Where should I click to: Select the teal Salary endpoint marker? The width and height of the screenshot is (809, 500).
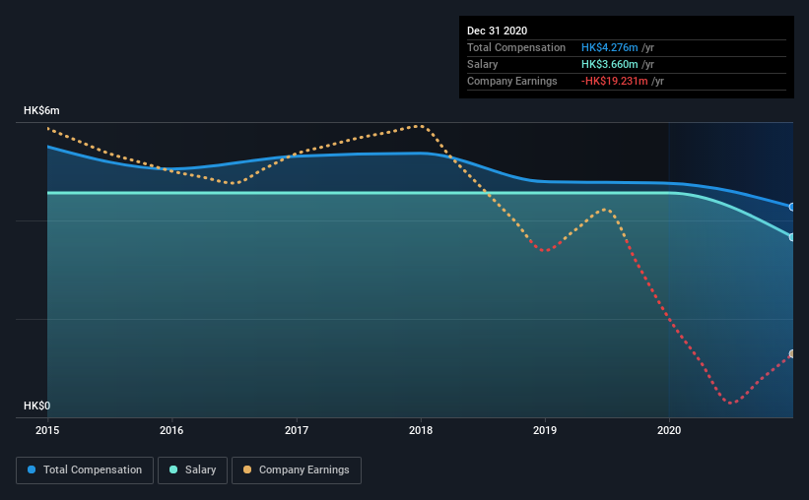click(791, 237)
